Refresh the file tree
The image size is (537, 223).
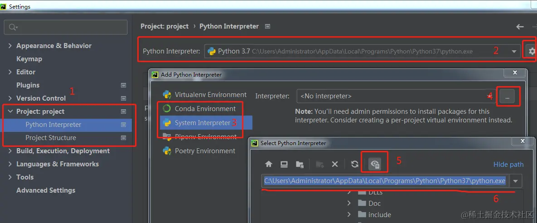pyautogui.click(x=355, y=164)
